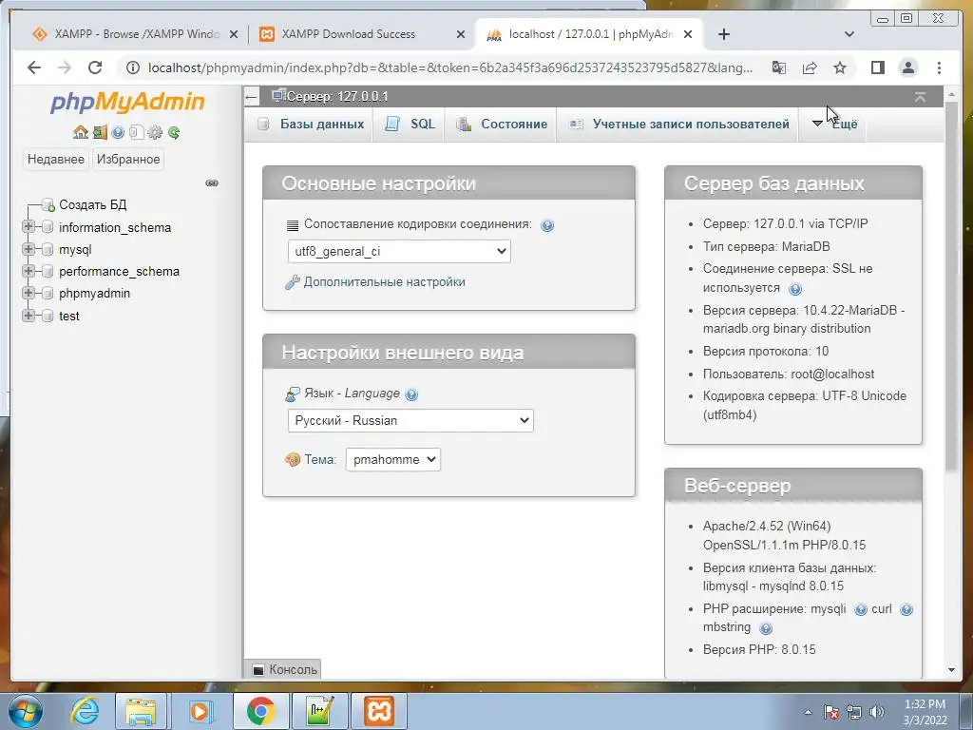Screen dimensions: 973x730
Task: Expand the information_schema database node
Action: [28, 226]
